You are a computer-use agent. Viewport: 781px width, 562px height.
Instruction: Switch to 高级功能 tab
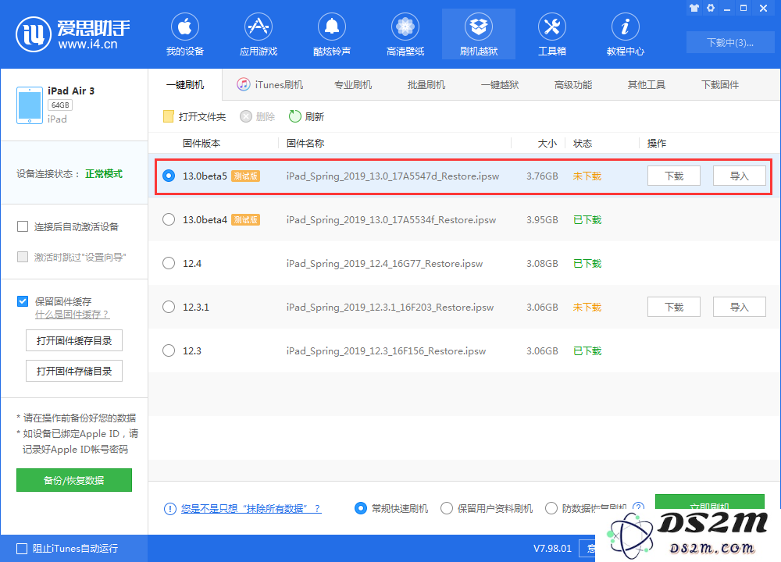(x=572, y=85)
